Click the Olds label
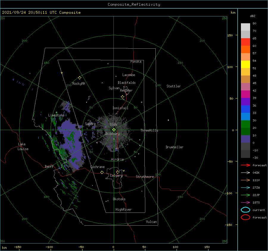Viewport: 268px width, 251px height. point(113,124)
